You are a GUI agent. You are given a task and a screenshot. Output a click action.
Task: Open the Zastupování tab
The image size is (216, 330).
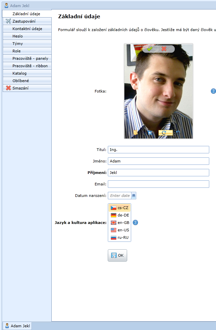click(x=27, y=21)
